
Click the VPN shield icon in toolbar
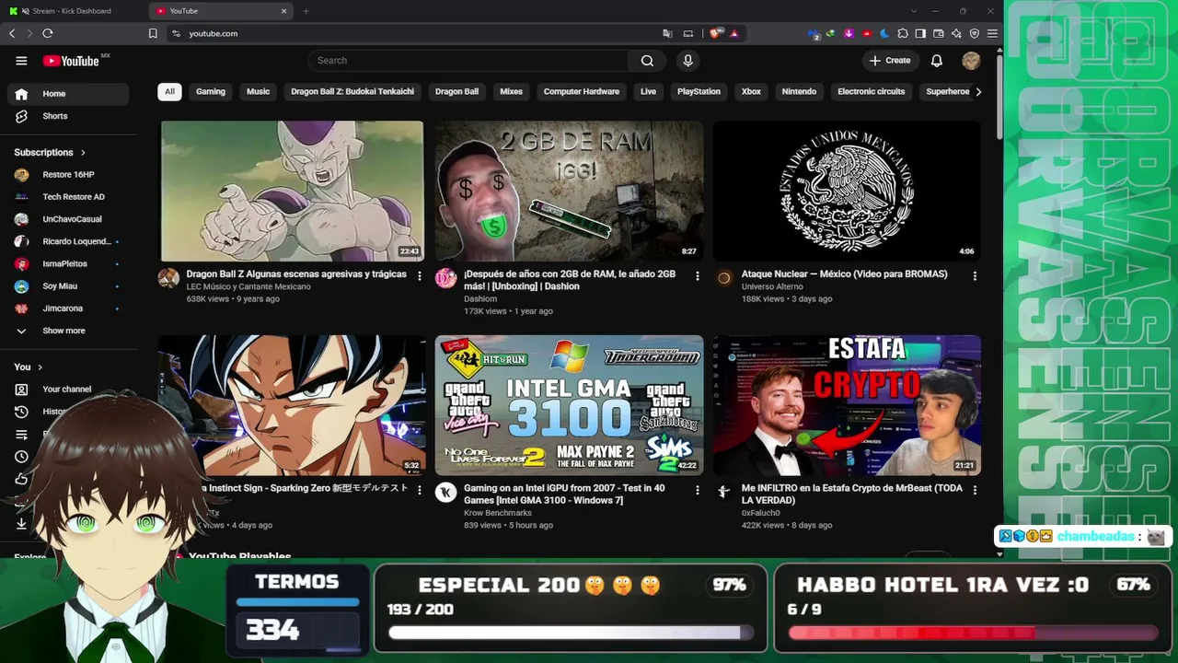pyautogui.click(x=975, y=33)
